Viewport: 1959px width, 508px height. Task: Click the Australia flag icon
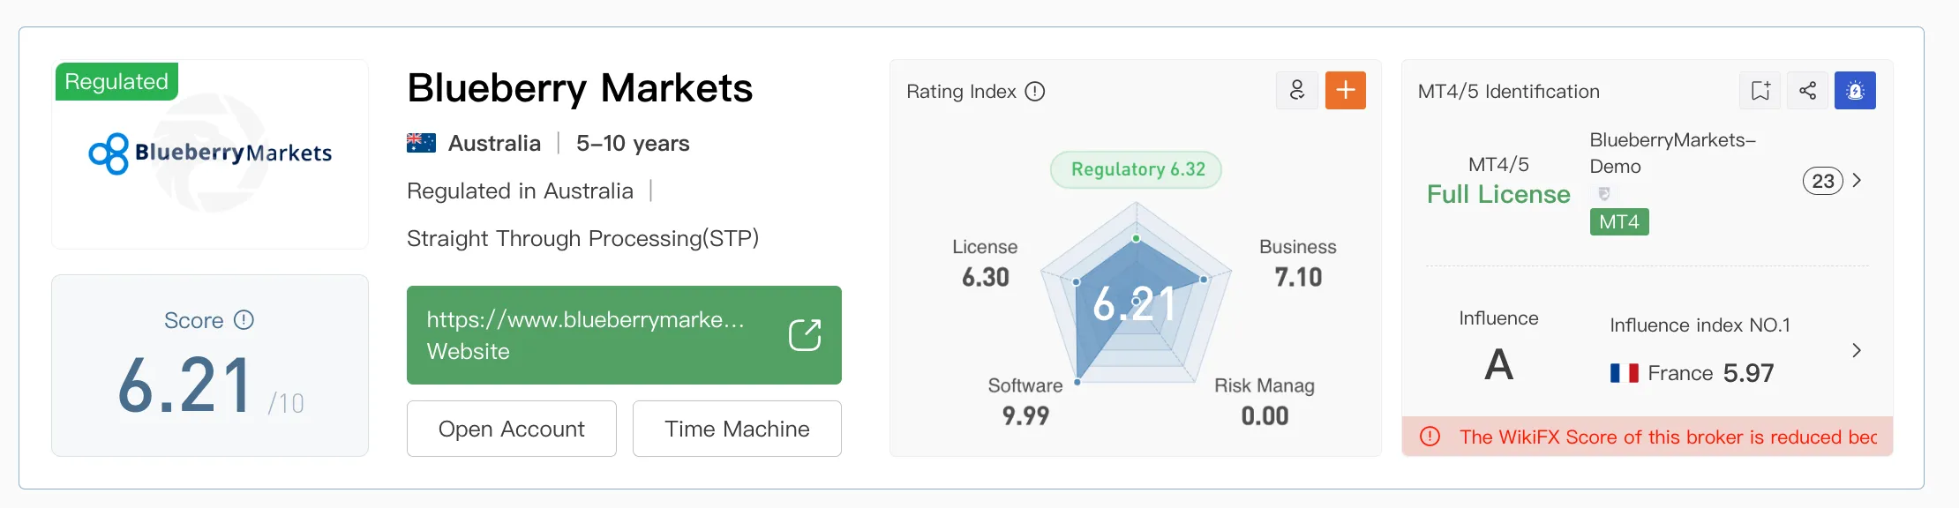[421, 143]
